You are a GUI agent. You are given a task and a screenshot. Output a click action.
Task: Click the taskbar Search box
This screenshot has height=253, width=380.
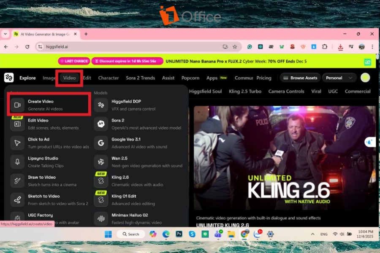[131, 234]
